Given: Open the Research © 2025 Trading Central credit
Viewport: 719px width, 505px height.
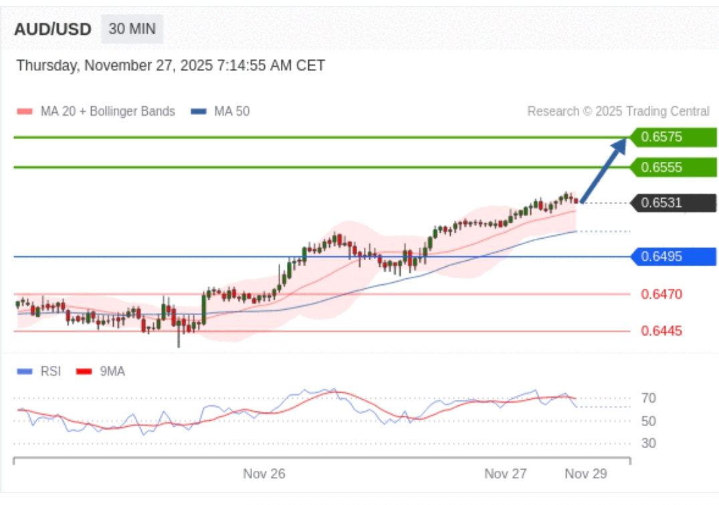Looking at the screenshot, I should point(618,112).
